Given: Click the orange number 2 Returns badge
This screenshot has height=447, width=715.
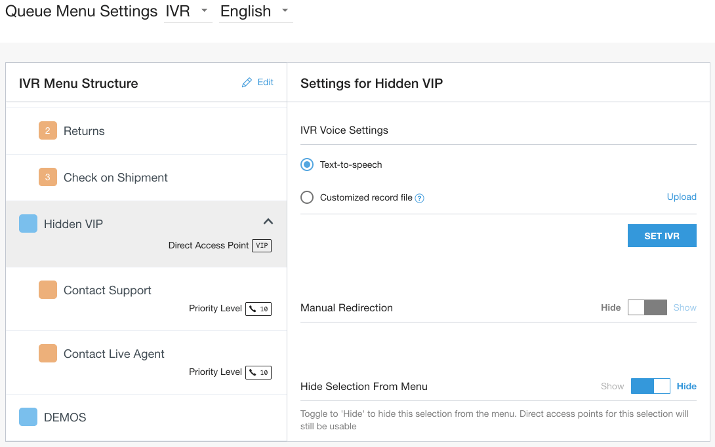Looking at the screenshot, I should [x=48, y=131].
